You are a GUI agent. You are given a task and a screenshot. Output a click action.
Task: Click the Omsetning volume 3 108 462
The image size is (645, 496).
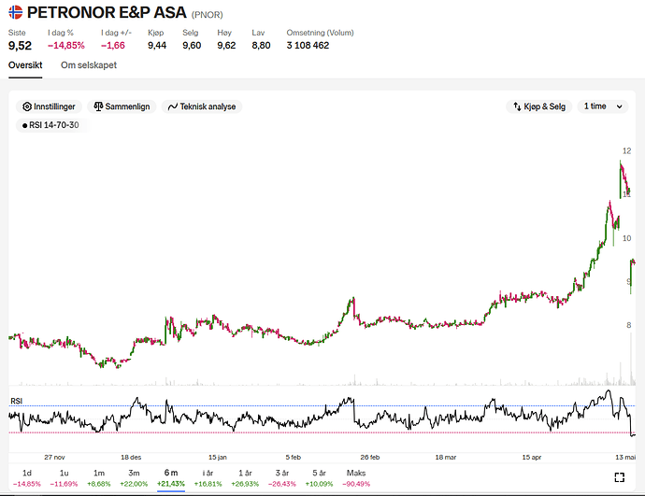(308, 46)
